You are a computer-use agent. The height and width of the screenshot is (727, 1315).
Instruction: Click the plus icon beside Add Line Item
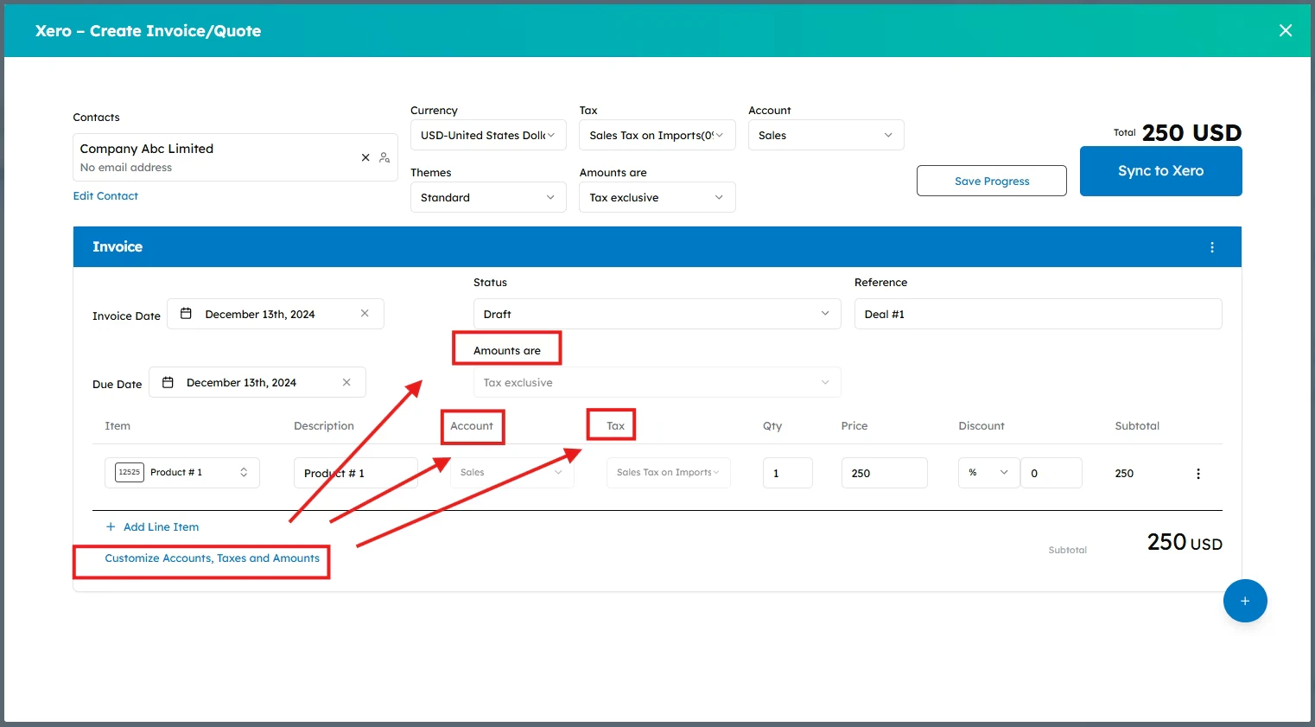pos(111,526)
